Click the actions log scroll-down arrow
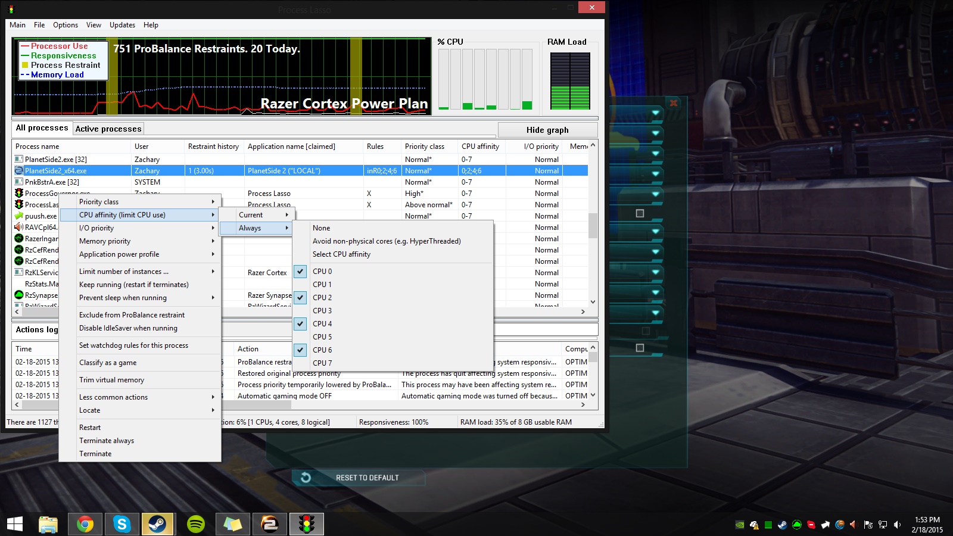Image resolution: width=953 pixels, height=536 pixels. (593, 395)
